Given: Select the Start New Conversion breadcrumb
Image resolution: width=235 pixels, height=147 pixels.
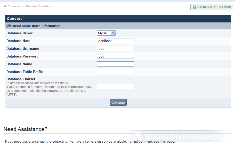Looking at the screenshot, I should 38,6.
